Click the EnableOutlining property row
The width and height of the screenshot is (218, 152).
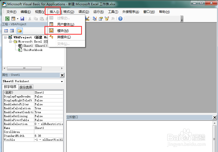(x=33, y=116)
